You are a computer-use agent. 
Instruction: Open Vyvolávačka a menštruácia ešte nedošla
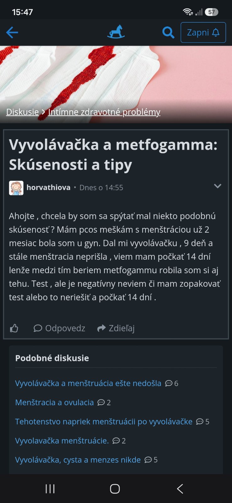pos(88,383)
